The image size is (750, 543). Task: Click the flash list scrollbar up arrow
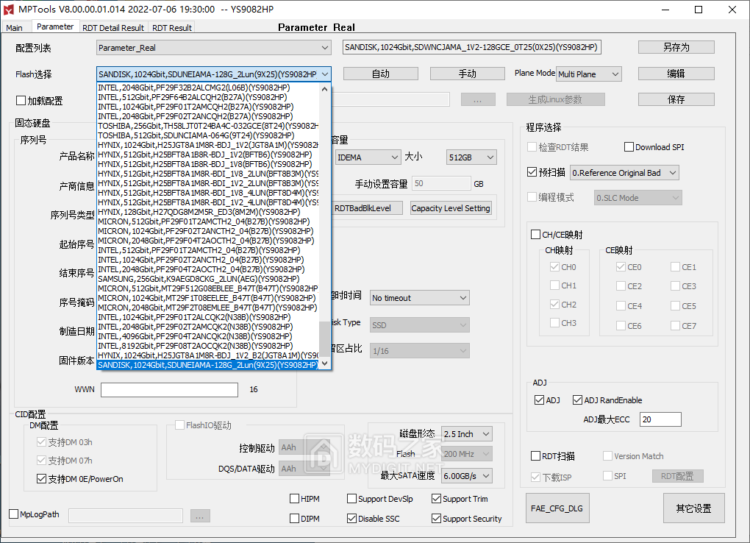[x=325, y=89]
